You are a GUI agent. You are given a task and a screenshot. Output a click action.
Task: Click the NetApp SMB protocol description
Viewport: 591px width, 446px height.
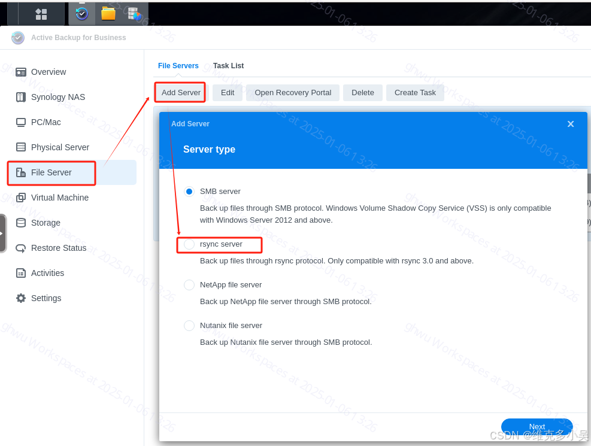(x=286, y=302)
